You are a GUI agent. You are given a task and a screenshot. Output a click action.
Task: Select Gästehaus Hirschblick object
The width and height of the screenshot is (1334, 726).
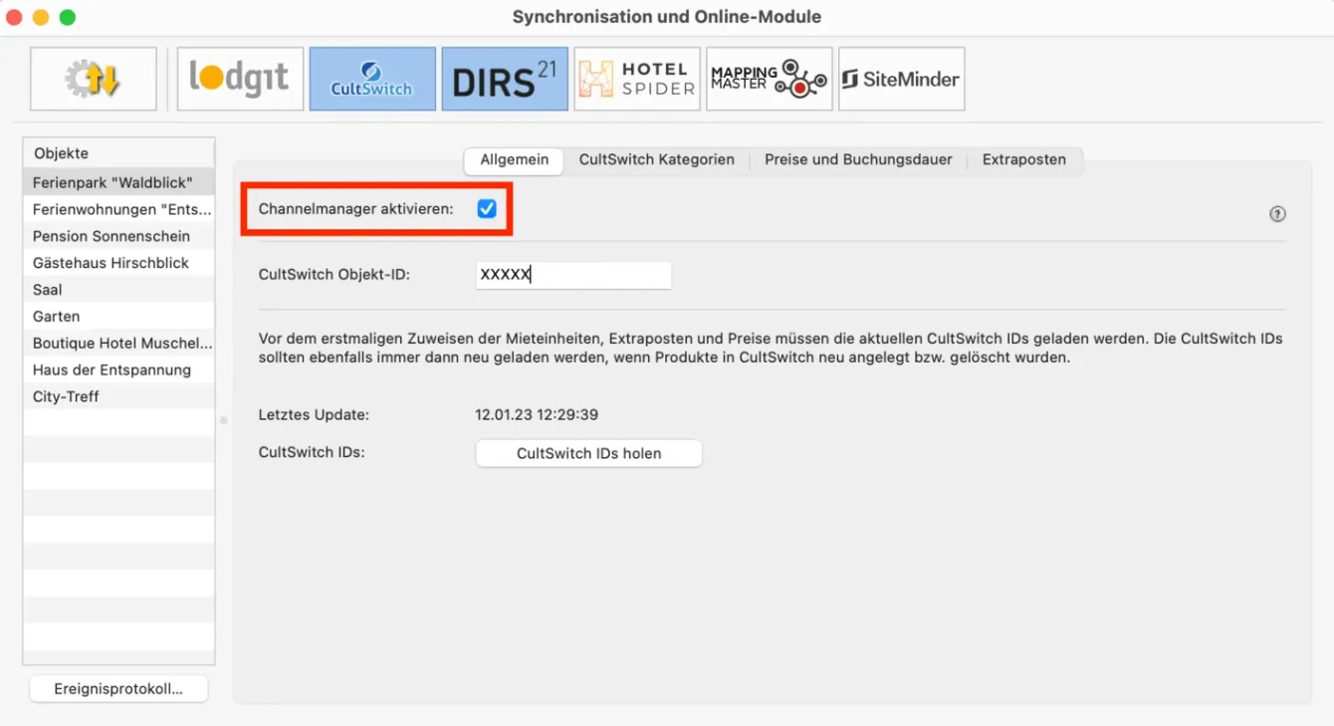(x=118, y=263)
